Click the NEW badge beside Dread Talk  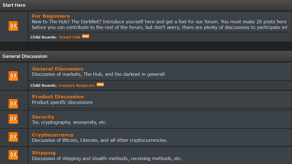(86, 36)
